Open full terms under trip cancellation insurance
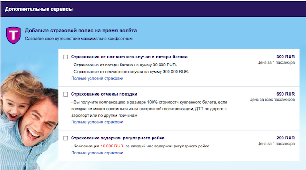The height and width of the screenshot is (170, 306). coord(97,122)
